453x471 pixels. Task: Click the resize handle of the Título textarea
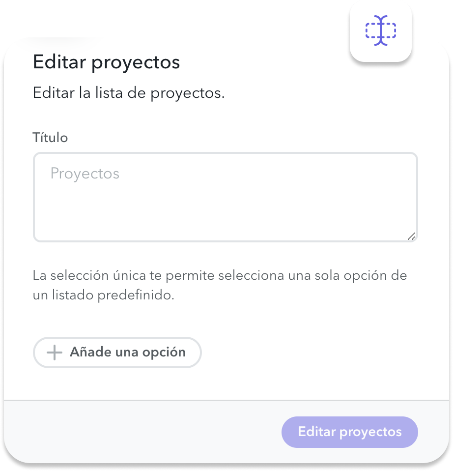[x=411, y=236]
